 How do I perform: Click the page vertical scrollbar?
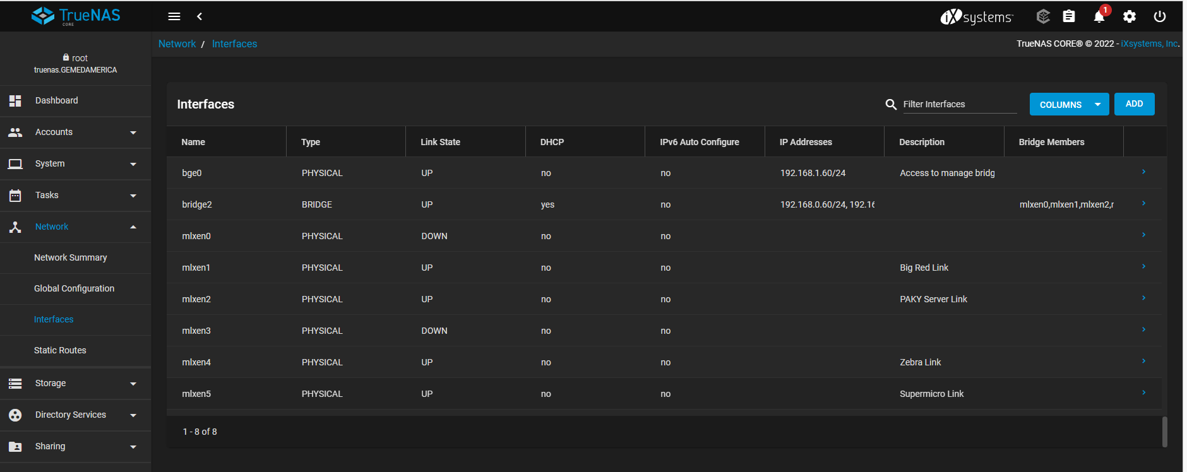tap(1164, 432)
